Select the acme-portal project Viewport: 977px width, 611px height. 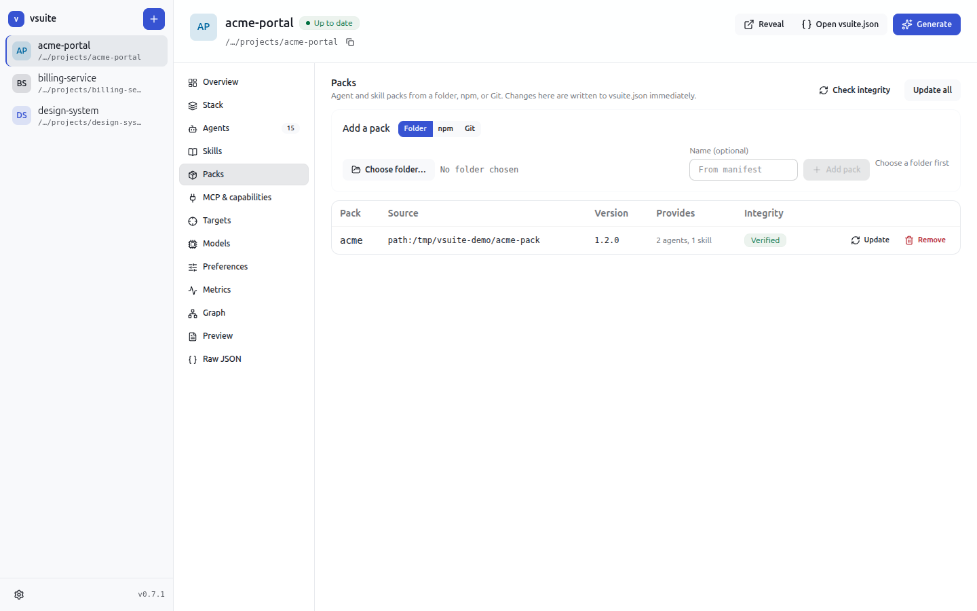coord(87,51)
